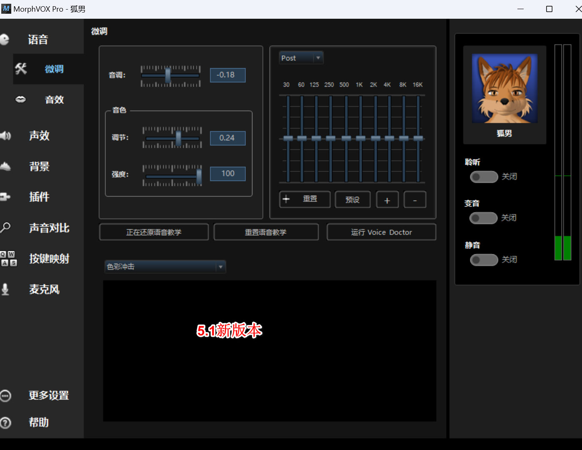
Task: Click the timbre value field showing 0.24
Action: (227, 138)
